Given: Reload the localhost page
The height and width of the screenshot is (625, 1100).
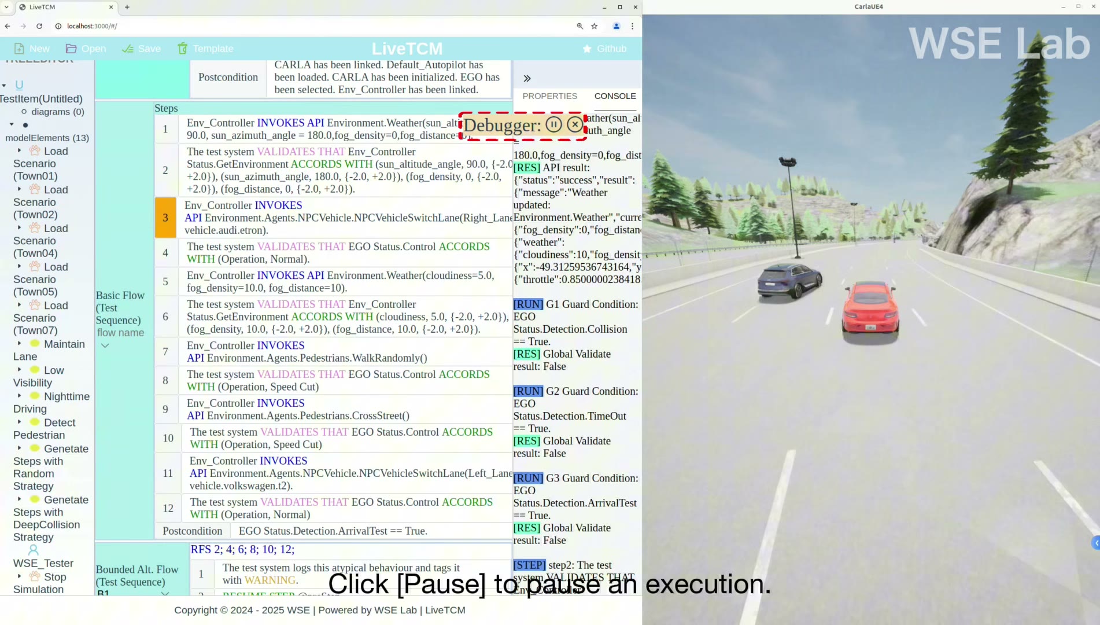Looking at the screenshot, I should point(39,26).
